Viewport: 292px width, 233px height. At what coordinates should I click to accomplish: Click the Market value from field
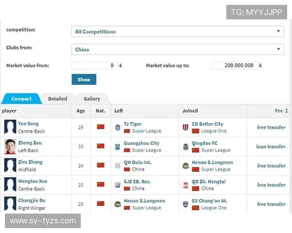pos(94,66)
